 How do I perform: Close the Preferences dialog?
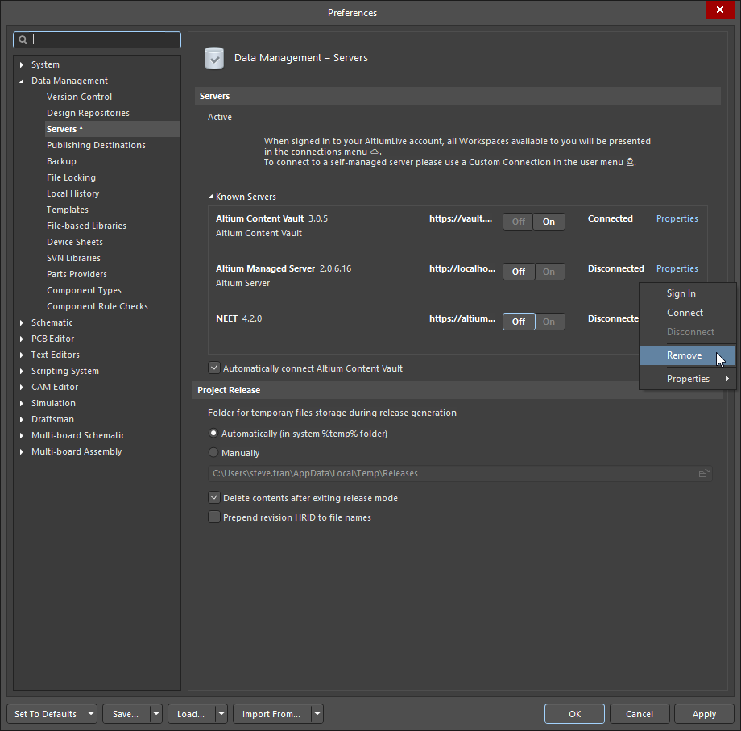click(720, 10)
